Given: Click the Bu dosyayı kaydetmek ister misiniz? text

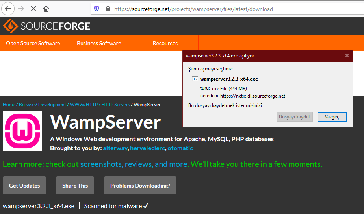Looking at the screenshot, I should 225,105.
